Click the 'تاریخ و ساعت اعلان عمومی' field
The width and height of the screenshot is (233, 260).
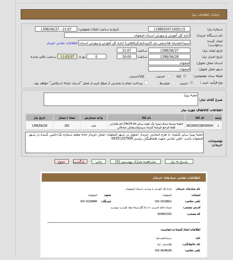56,29
